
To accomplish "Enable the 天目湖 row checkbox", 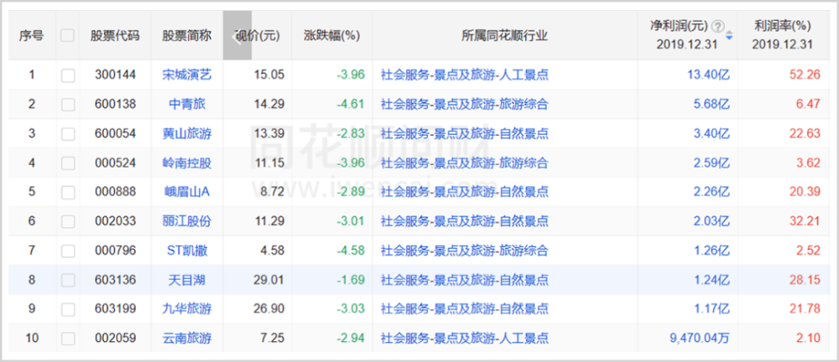I will (x=67, y=280).
